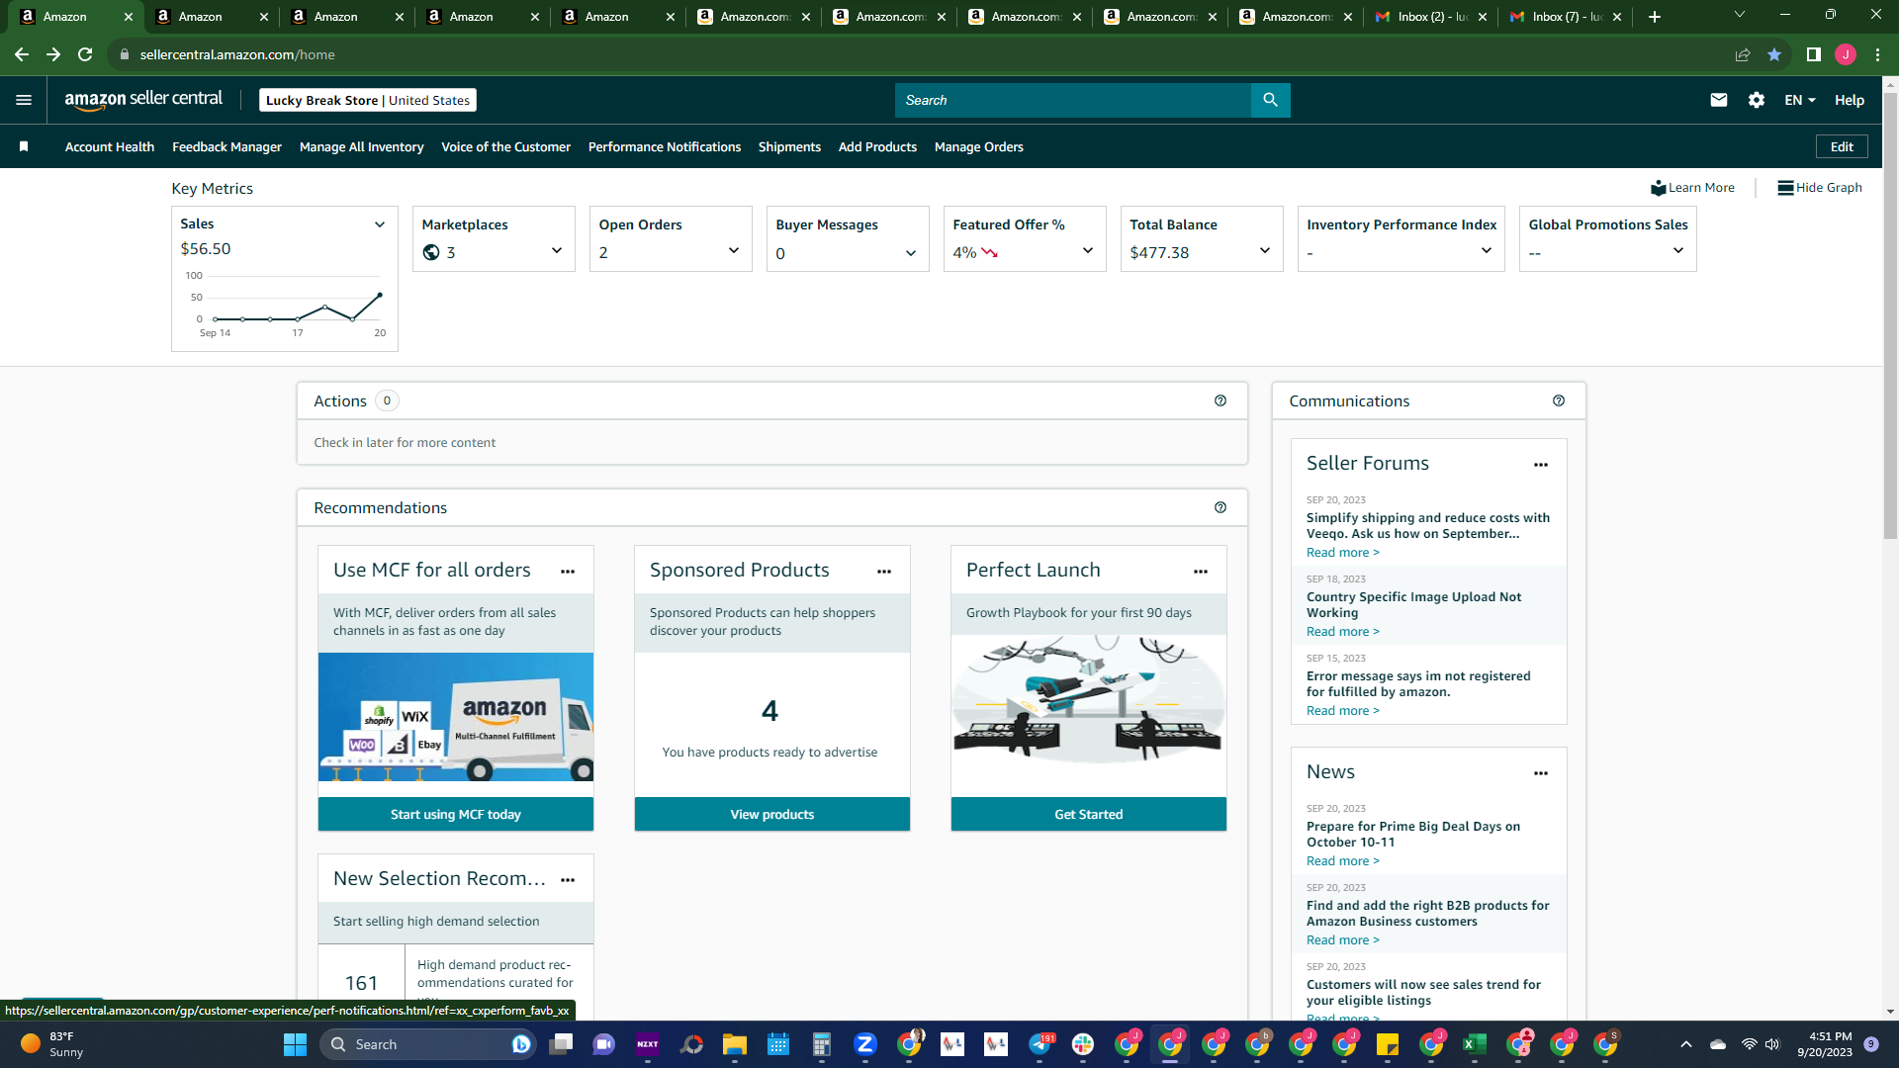Viewport: 1899px width, 1068px height.
Task: Open Feedback Manager from the favorites bar
Action: coord(226,146)
